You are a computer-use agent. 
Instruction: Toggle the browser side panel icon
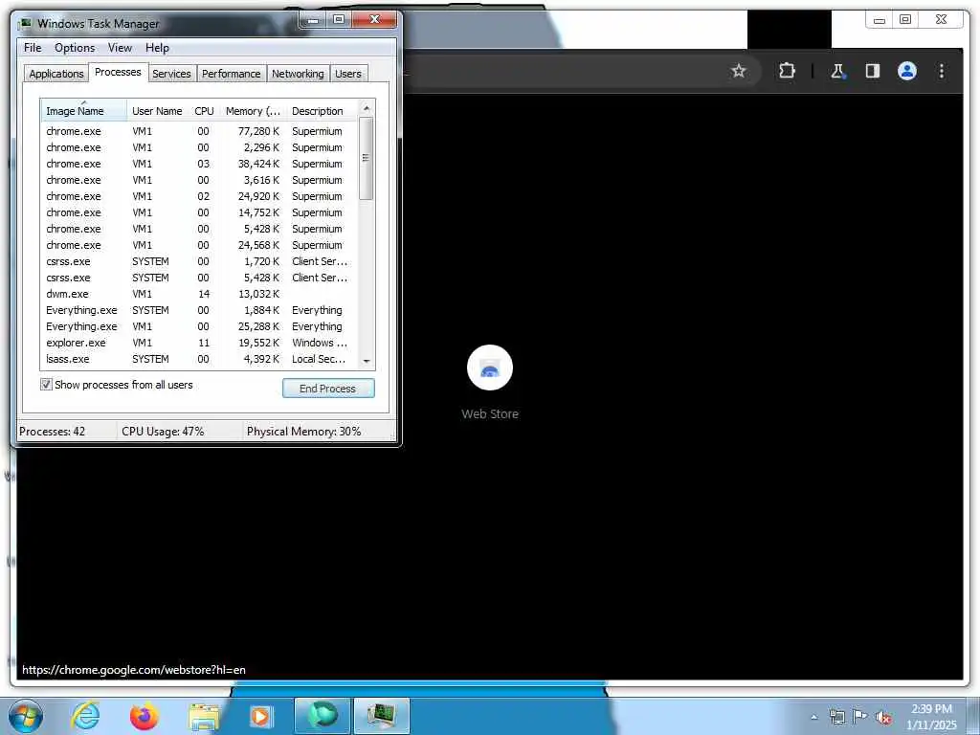click(x=873, y=71)
